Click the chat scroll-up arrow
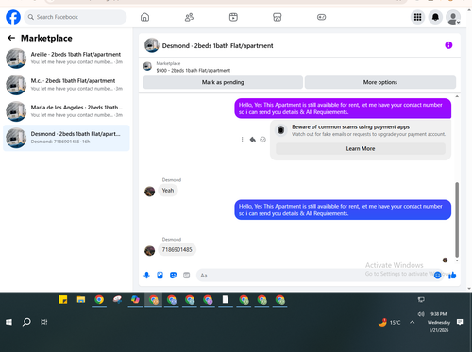Image resolution: width=472 pixels, height=352 pixels. pyautogui.click(x=457, y=96)
